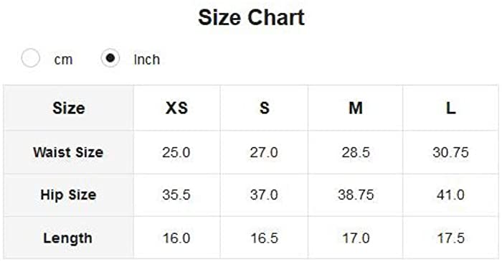Click the Size header cell
This screenshot has height=262, width=502.
click(69, 108)
